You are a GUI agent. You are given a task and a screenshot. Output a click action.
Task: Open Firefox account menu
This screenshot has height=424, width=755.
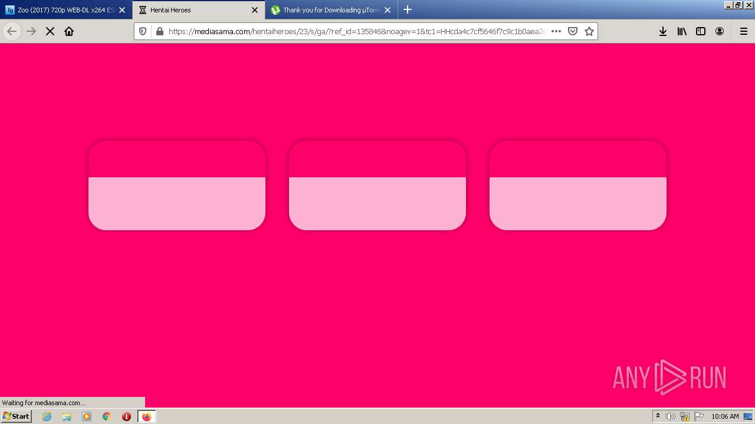tap(720, 31)
